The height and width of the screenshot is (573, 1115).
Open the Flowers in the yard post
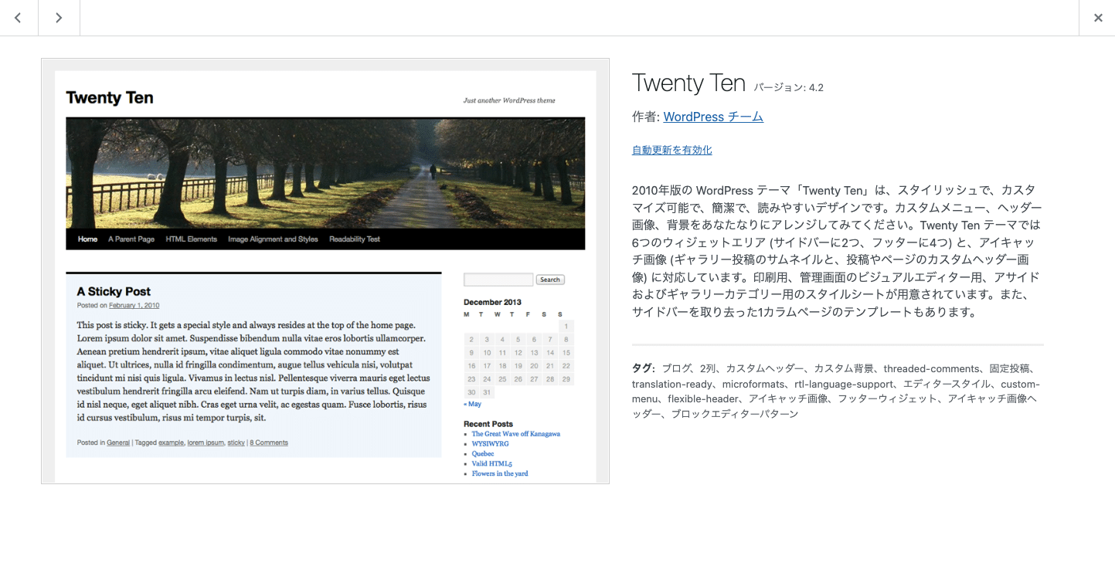pyautogui.click(x=499, y=473)
